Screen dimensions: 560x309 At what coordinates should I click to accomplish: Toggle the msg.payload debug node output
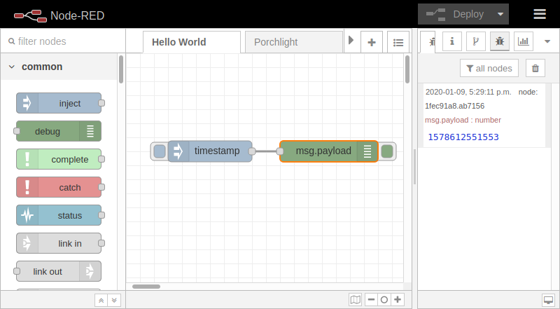click(387, 151)
